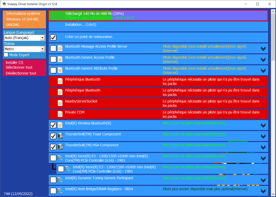The height and width of the screenshot is (197, 276).
Task: Check Bluetooth Message Access Profile Server checkbox
Action: point(53,48)
